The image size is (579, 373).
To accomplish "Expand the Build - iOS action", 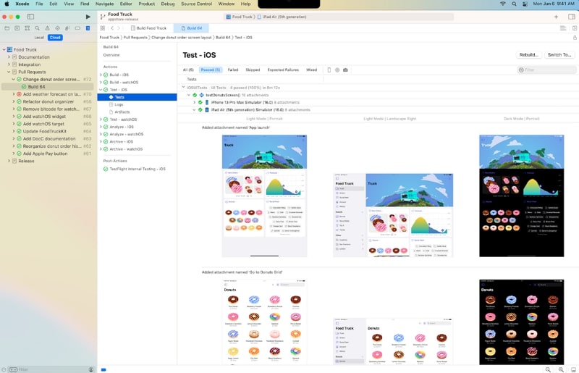I will [x=101, y=75].
